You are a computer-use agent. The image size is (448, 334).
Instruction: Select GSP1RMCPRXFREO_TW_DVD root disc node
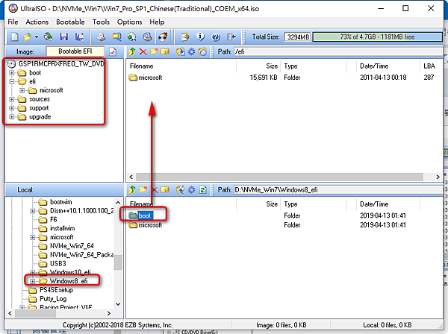pos(61,63)
